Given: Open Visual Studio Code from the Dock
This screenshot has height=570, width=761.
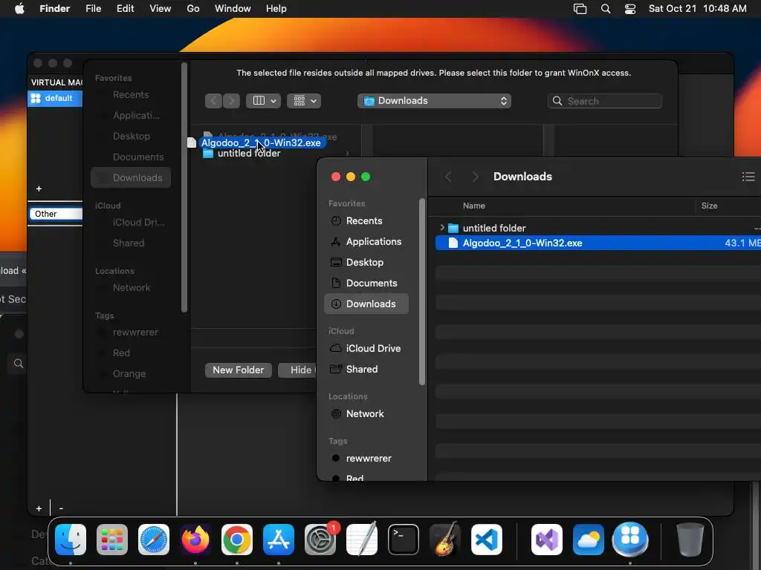Looking at the screenshot, I should [x=486, y=540].
